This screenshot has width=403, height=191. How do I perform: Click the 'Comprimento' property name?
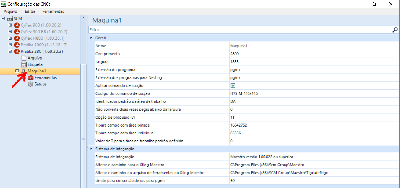point(108,54)
